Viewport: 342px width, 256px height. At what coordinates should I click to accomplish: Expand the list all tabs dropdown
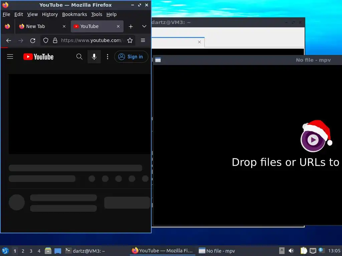coord(144,26)
